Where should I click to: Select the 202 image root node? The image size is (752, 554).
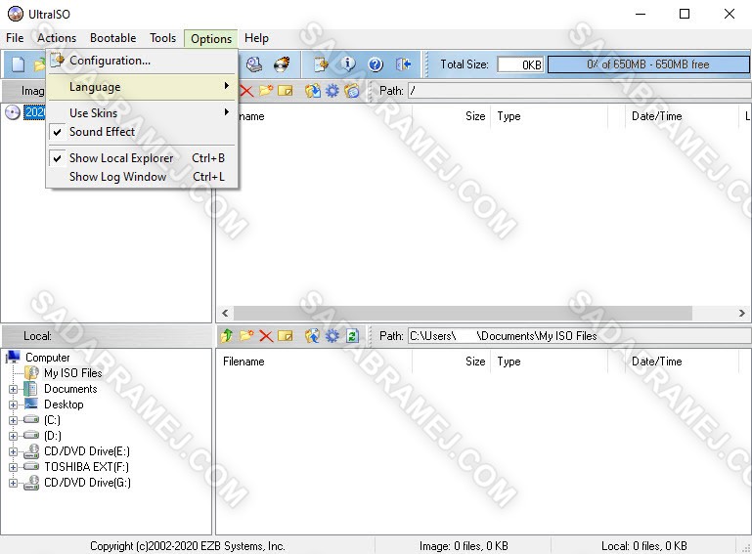34,112
